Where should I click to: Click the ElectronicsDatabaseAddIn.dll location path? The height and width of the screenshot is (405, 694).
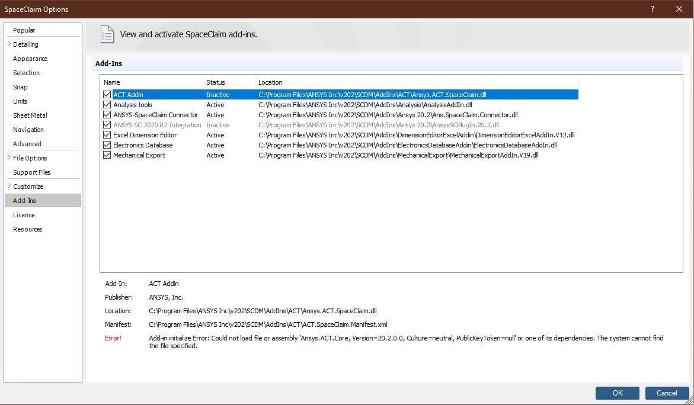tap(408, 145)
